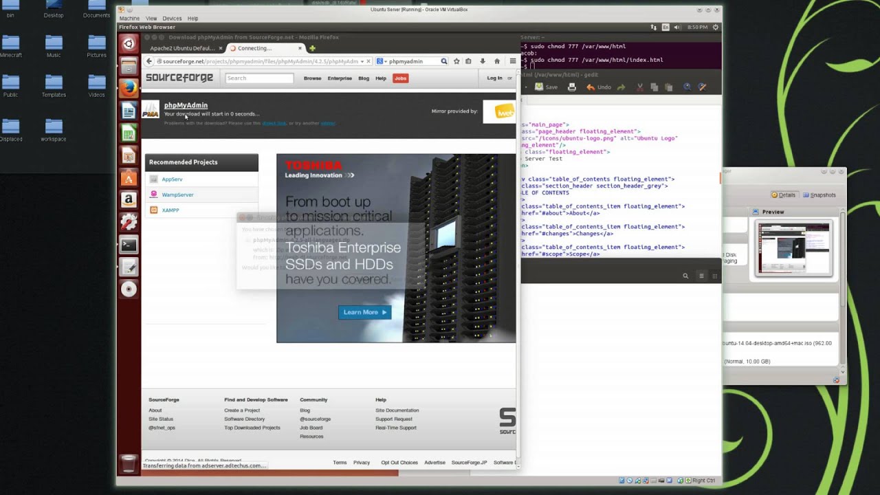Click Firefox icon in Ubuntu launcher
The height and width of the screenshot is (495, 880).
pos(129,88)
